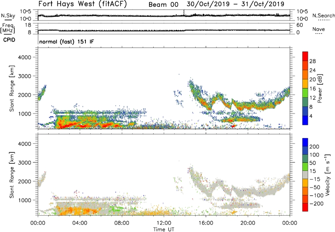Click the '60' Nave axis value
Viewport: 335px width, 232px height.
(299, 25)
